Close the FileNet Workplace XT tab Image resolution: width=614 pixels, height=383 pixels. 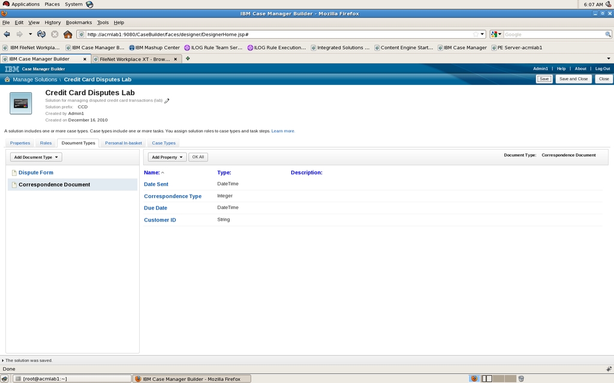(176, 59)
